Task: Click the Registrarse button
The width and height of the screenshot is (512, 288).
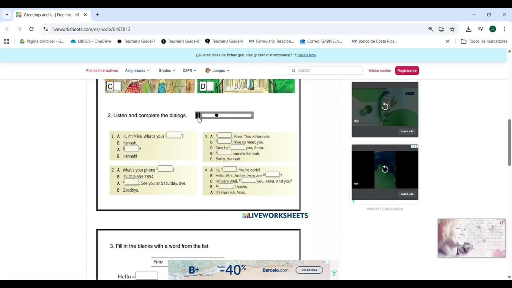Action: click(407, 70)
